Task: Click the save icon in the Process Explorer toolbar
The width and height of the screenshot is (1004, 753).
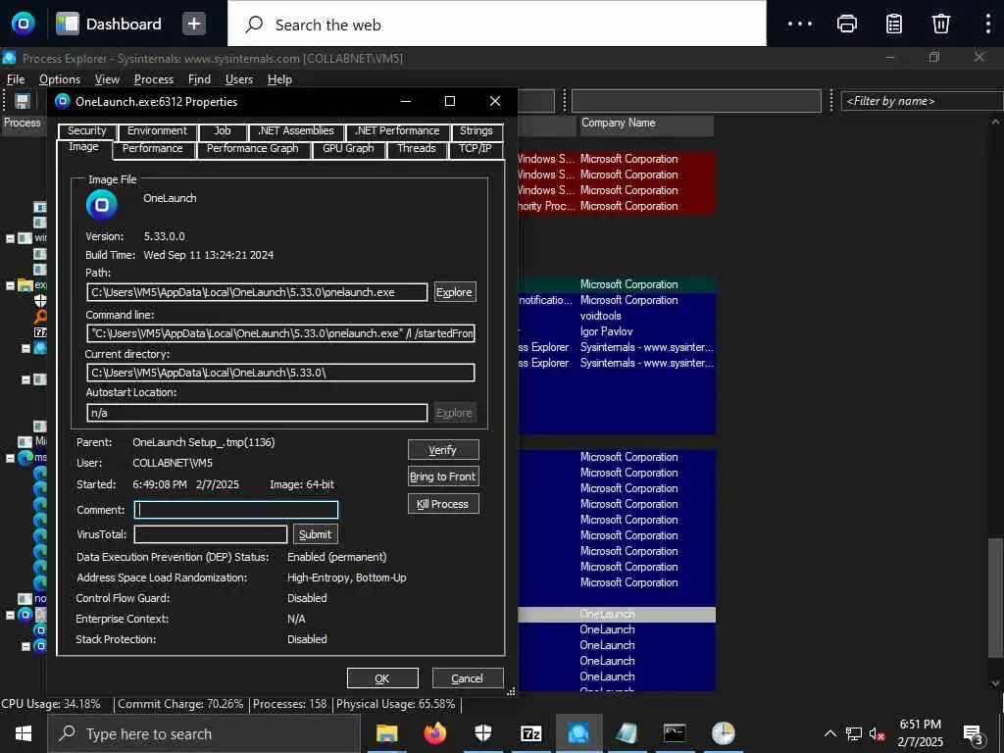Action: click(23, 101)
